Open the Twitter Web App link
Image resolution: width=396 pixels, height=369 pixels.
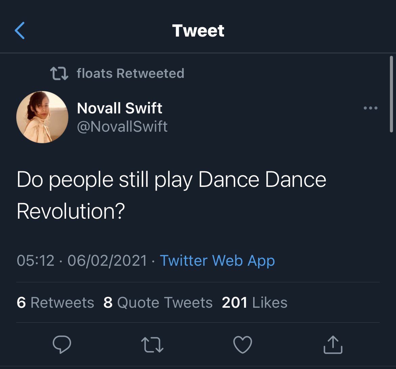coord(217,261)
